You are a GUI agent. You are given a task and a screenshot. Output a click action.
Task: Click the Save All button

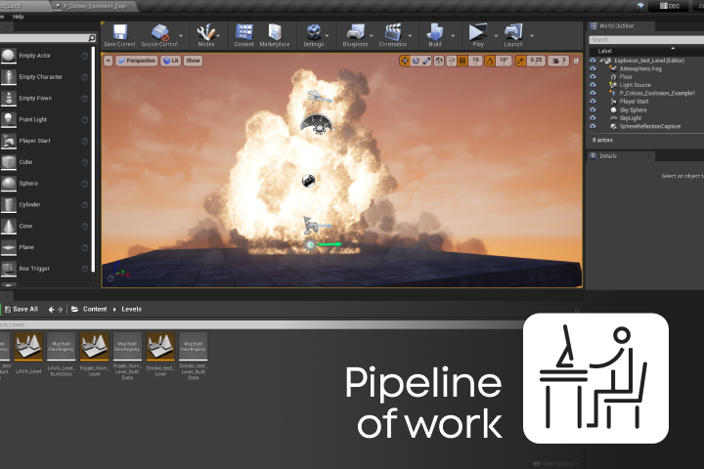click(x=22, y=309)
